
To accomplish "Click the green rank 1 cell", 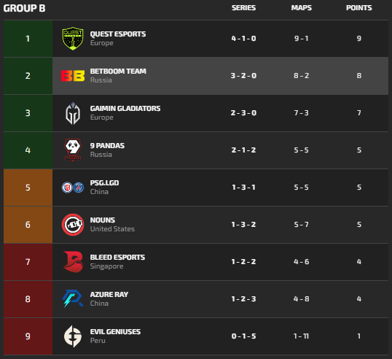I will click(28, 39).
